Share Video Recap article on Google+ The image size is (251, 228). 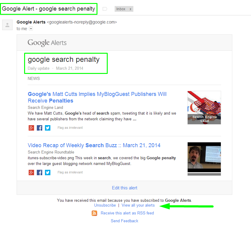pyautogui.click(x=31, y=173)
